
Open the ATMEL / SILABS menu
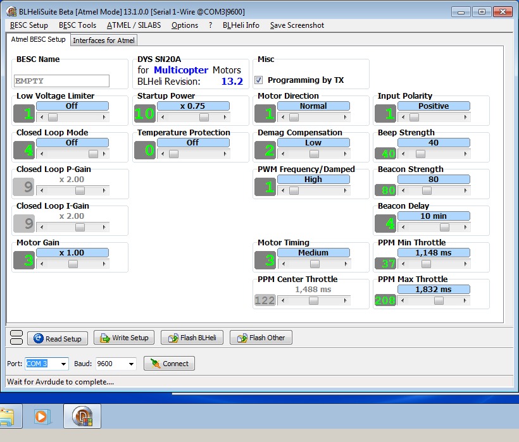point(134,25)
